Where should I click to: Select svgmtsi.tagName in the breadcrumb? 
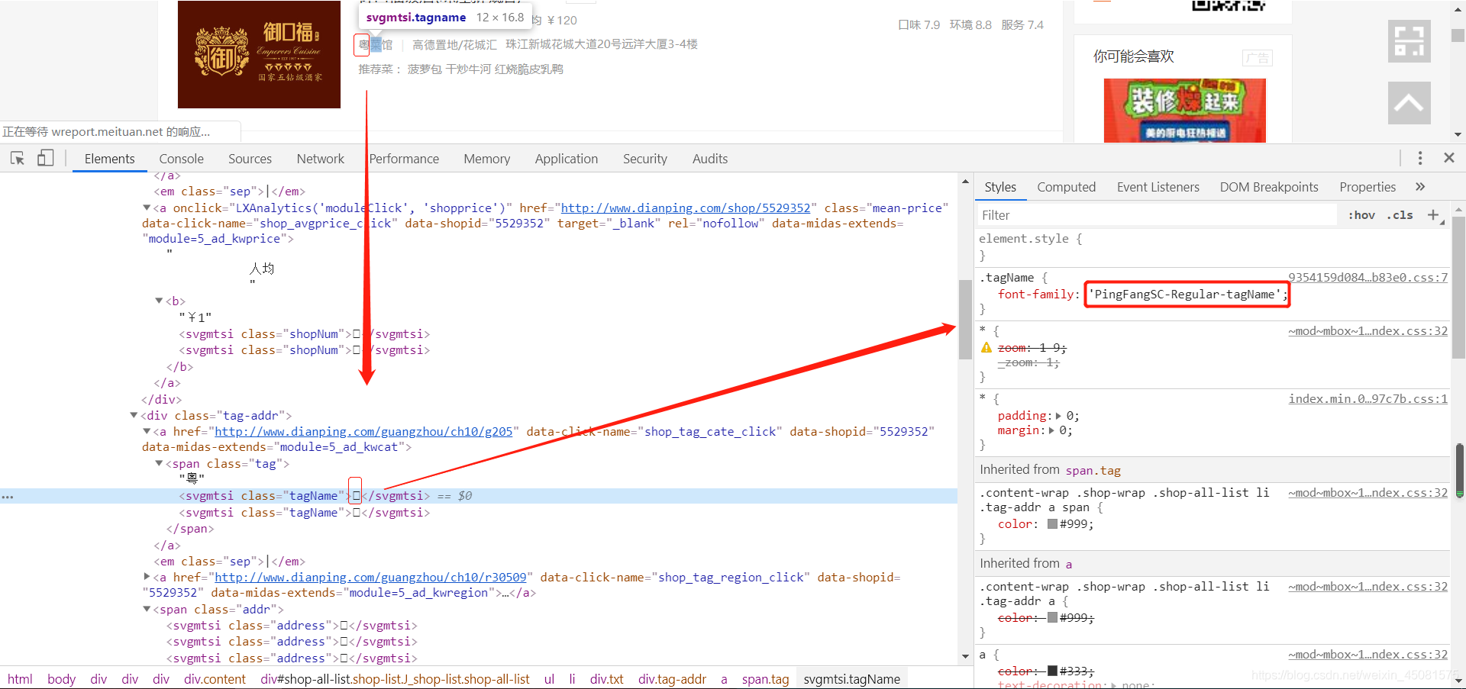(851, 679)
